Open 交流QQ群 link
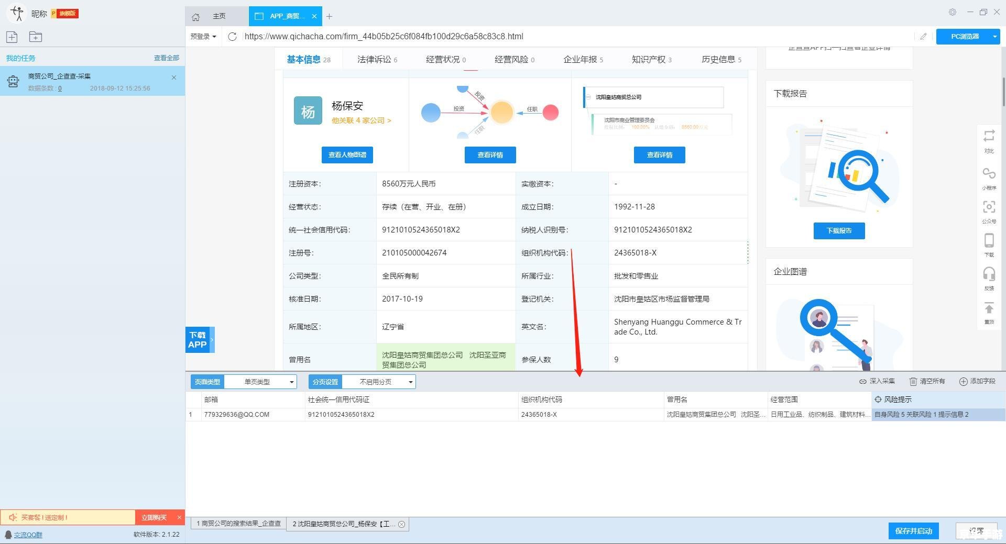Viewport: 1006px width, 544px height. point(28,535)
